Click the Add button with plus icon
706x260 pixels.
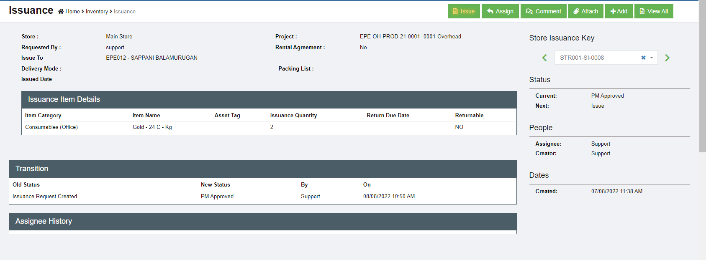pos(619,11)
